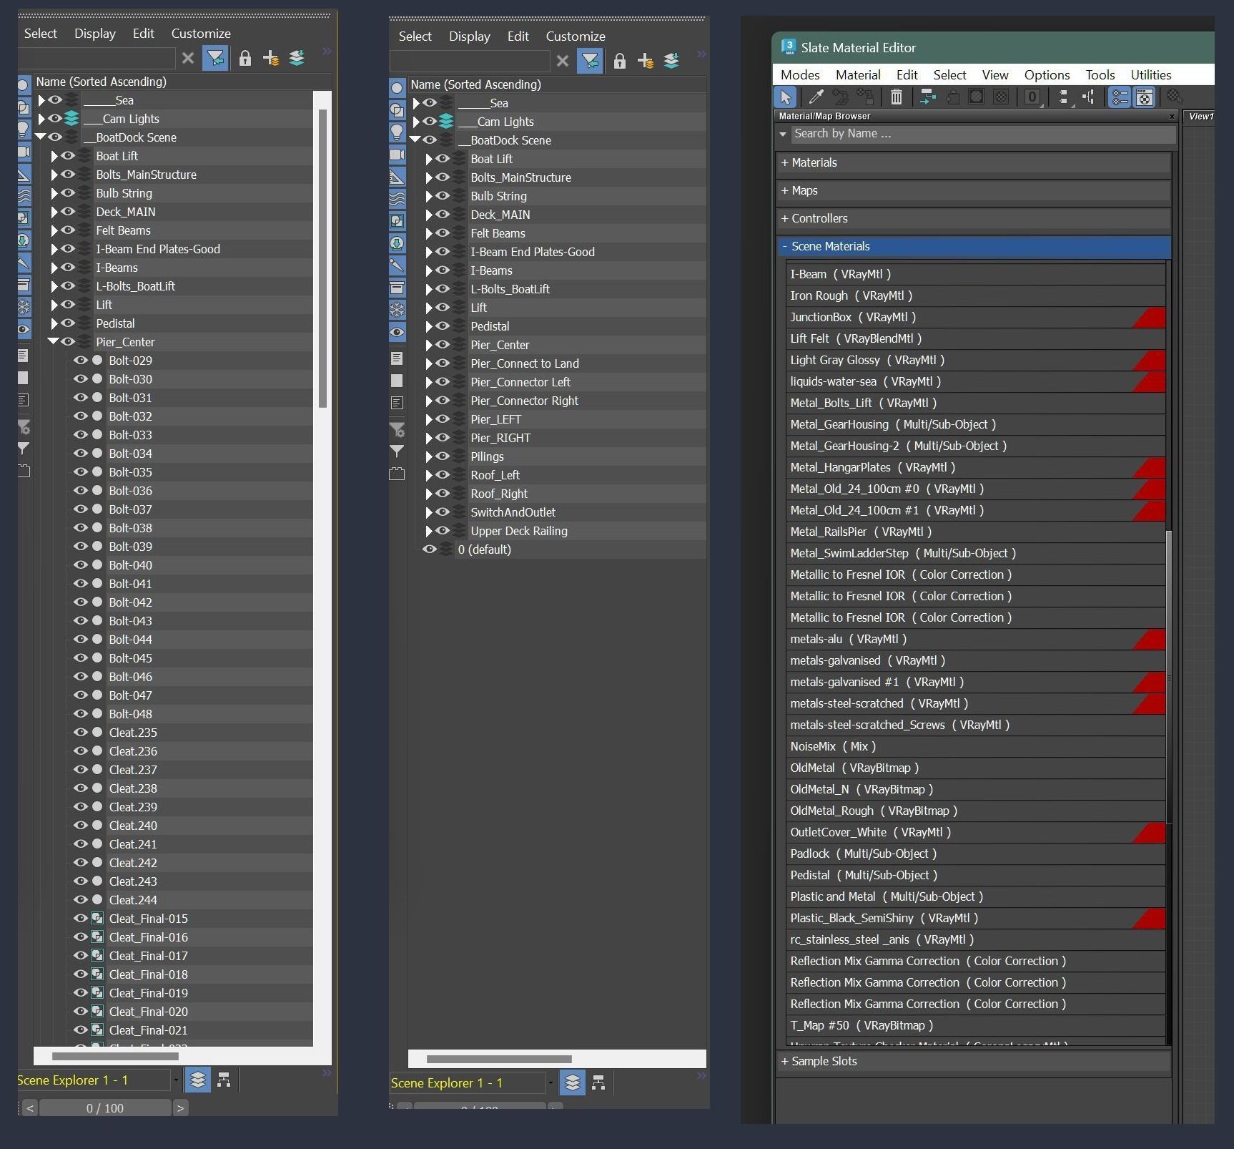
Task: Make ___Cam Lights layer active in middle explorer
Action: point(446,122)
